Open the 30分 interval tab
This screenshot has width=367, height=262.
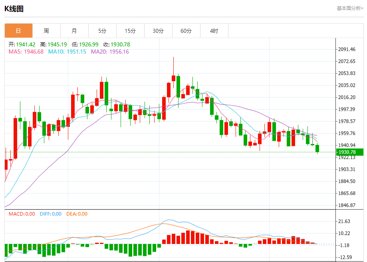(158, 31)
